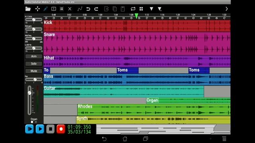Viewport: 255px width, 143px height.
Task: Play from start with first blue button
Action: click(x=29, y=129)
